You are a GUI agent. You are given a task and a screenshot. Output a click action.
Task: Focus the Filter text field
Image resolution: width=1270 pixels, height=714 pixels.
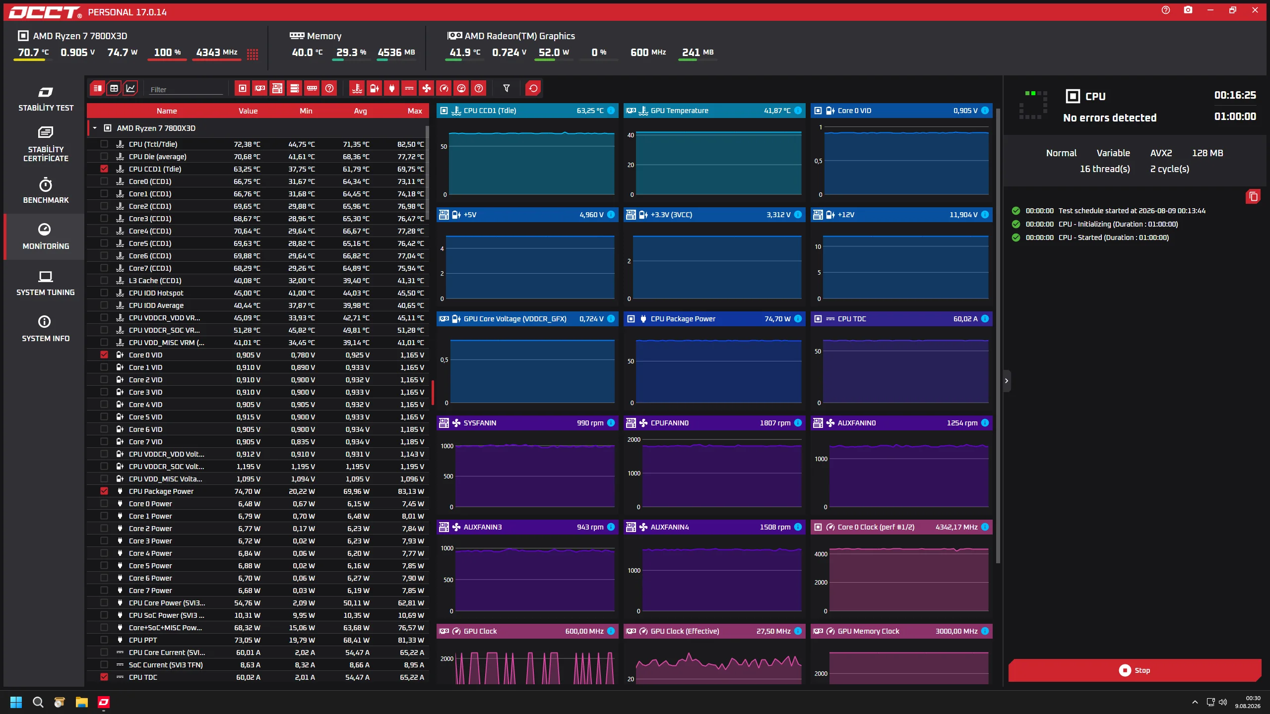(186, 90)
